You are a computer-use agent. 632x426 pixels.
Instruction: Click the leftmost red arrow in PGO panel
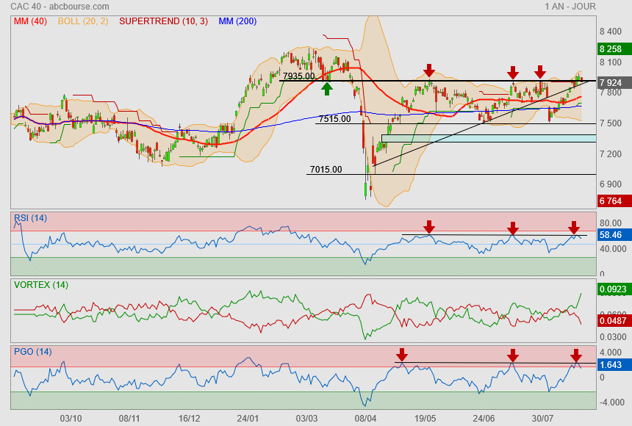coord(401,355)
